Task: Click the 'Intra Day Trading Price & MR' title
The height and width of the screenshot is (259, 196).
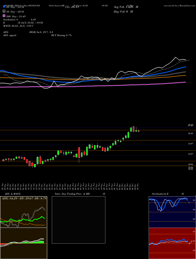Action: [72, 194]
